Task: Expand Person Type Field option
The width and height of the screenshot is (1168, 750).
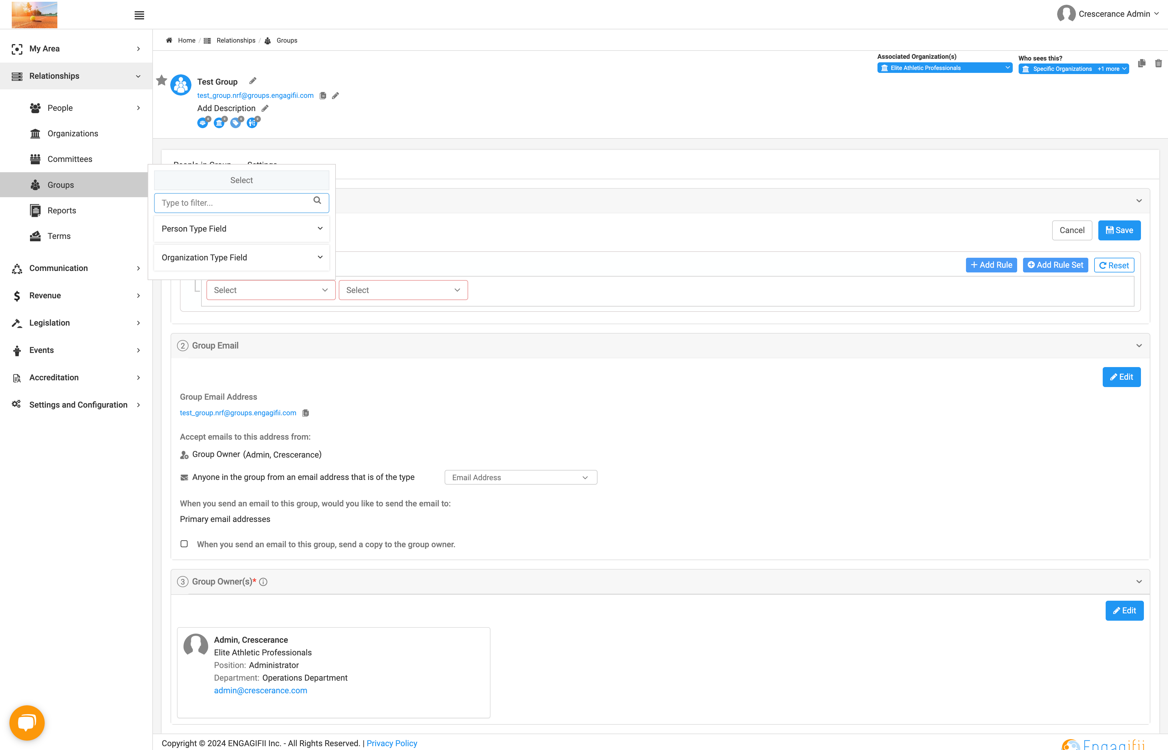Action: coord(242,229)
